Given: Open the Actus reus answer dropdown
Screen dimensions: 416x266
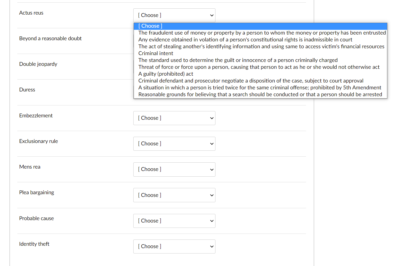Looking at the screenshot, I should coord(174,15).
